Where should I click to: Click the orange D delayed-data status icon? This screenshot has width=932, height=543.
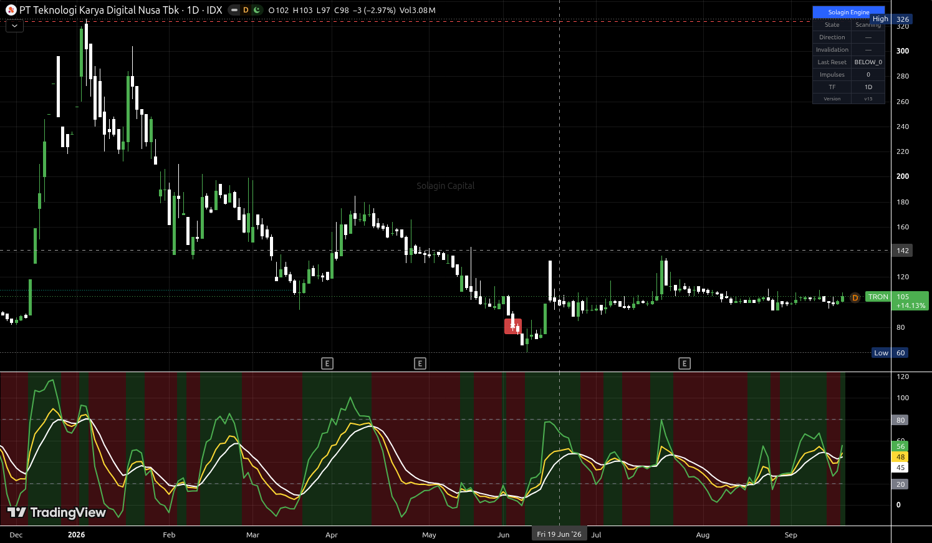pos(246,10)
